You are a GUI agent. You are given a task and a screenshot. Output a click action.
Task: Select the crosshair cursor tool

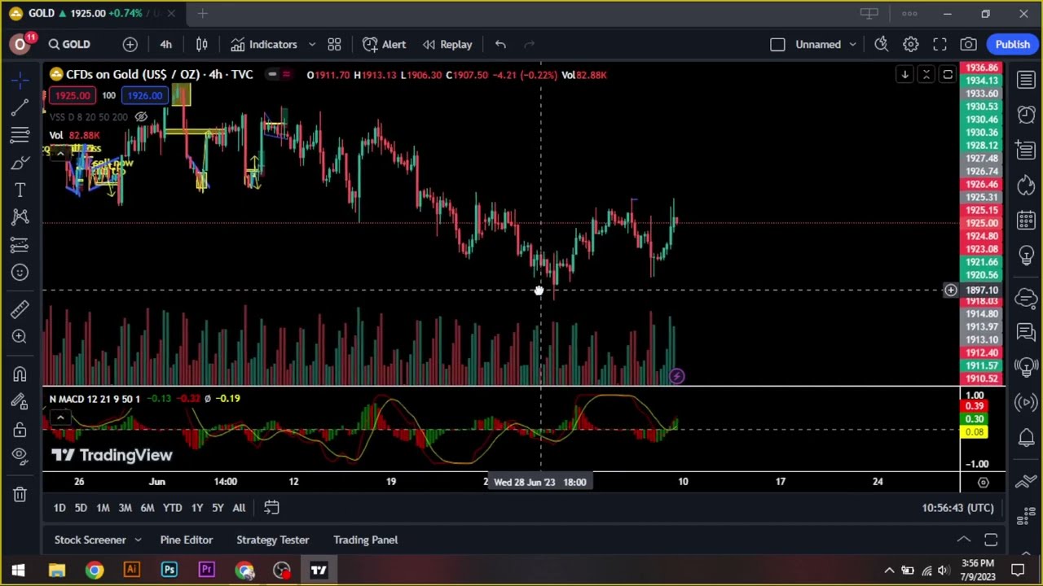pyautogui.click(x=20, y=79)
